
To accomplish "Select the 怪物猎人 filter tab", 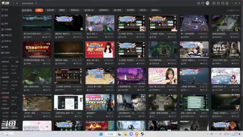I will point(155,10).
